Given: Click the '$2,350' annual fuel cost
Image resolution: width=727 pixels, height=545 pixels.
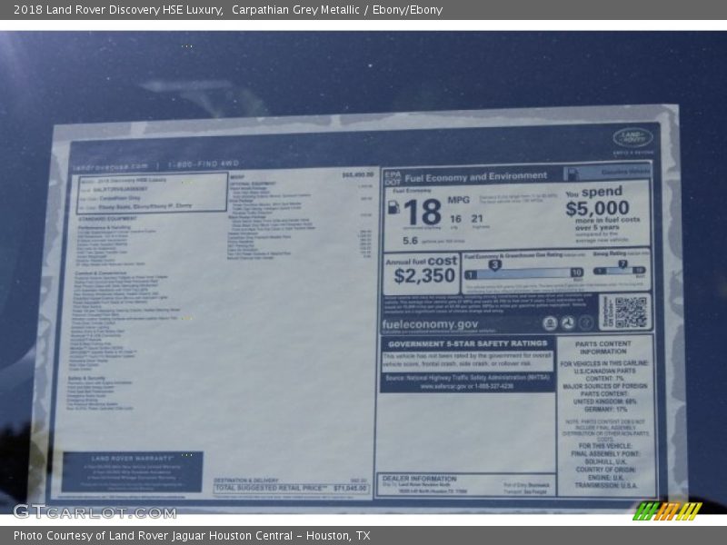Looking at the screenshot, I should (424, 276).
